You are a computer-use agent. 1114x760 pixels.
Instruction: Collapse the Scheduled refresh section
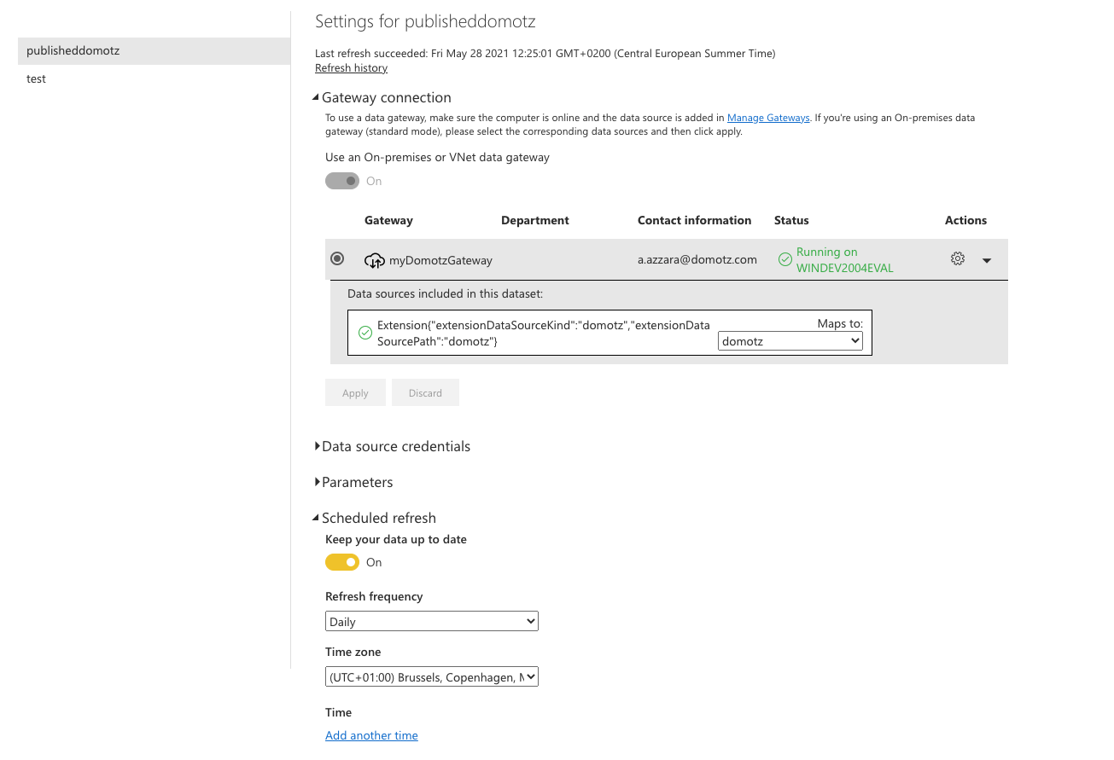tap(376, 518)
